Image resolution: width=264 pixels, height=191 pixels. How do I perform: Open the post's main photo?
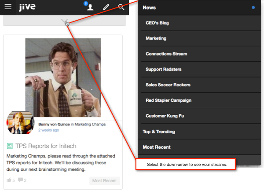pos(63,77)
